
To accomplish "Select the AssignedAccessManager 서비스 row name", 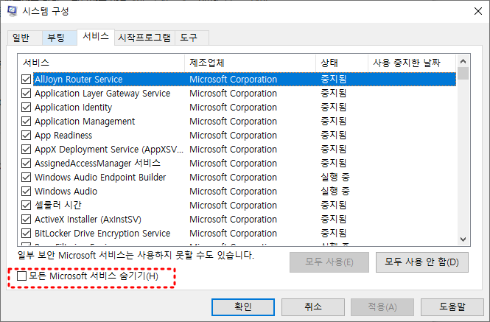I will click(97, 164).
